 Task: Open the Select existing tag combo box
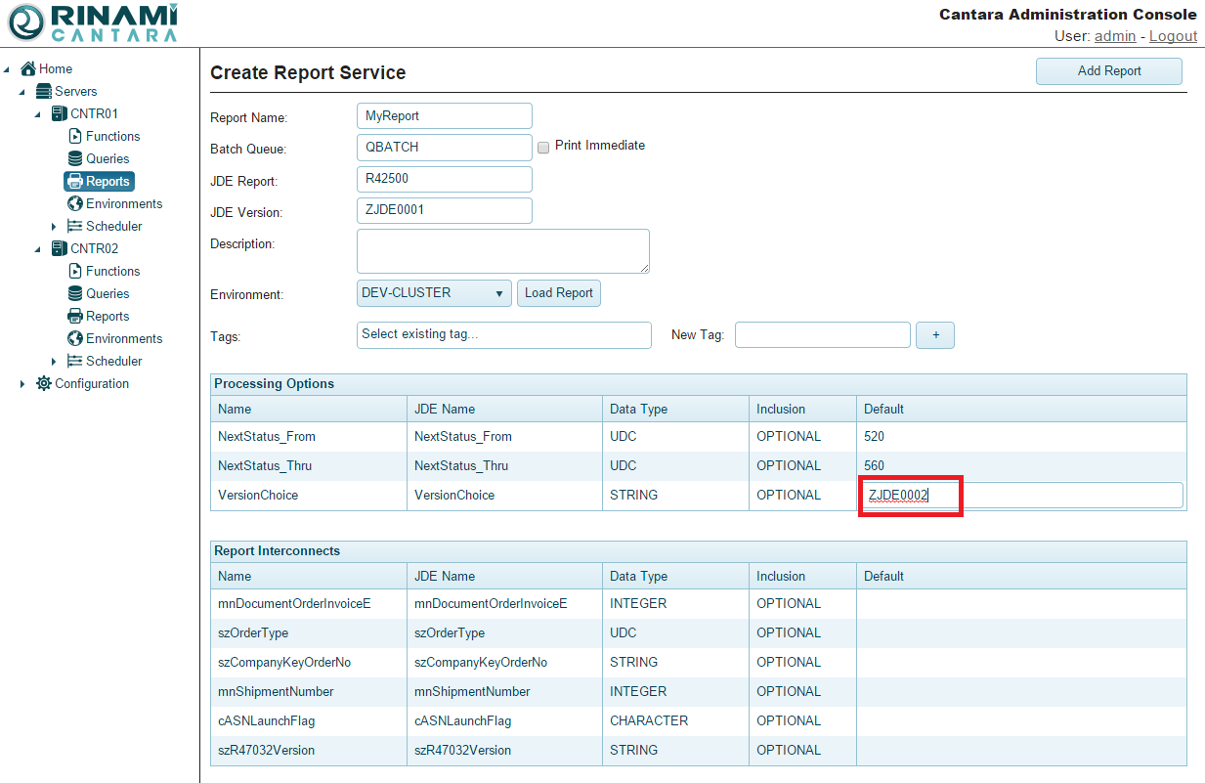pyautogui.click(x=503, y=334)
